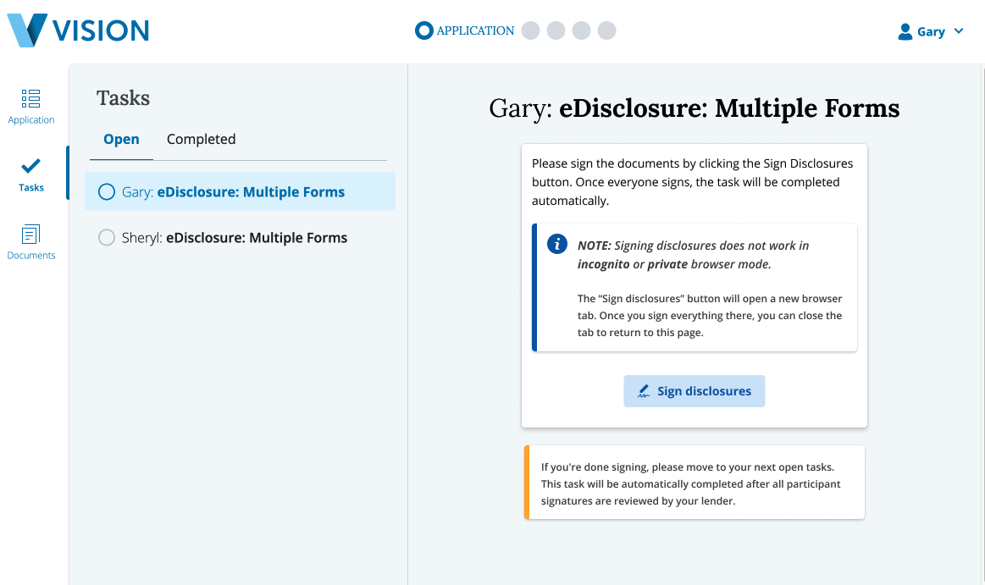Select Sheryl eDisclosure task radio circle
The height and width of the screenshot is (585, 985).
107,238
